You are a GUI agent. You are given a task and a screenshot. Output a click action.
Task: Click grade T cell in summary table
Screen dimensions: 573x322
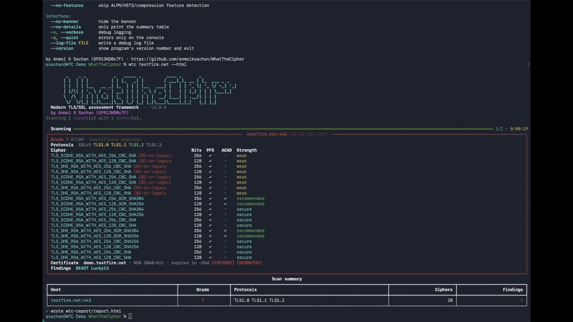[203, 301]
